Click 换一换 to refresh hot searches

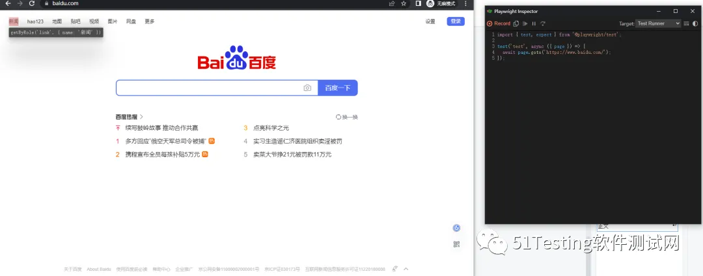[x=347, y=117]
